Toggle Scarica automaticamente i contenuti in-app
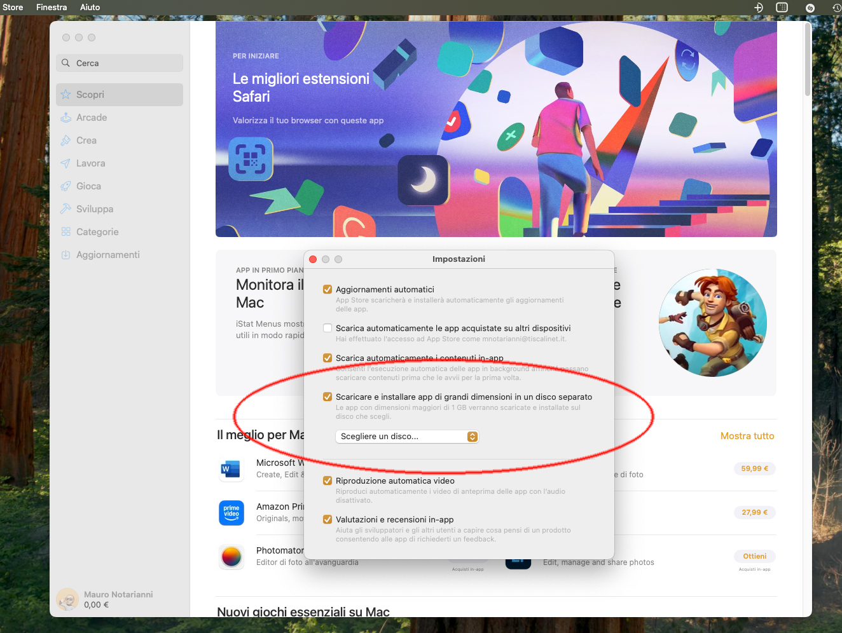The height and width of the screenshot is (633, 842). pyautogui.click(x=328, y=358)
